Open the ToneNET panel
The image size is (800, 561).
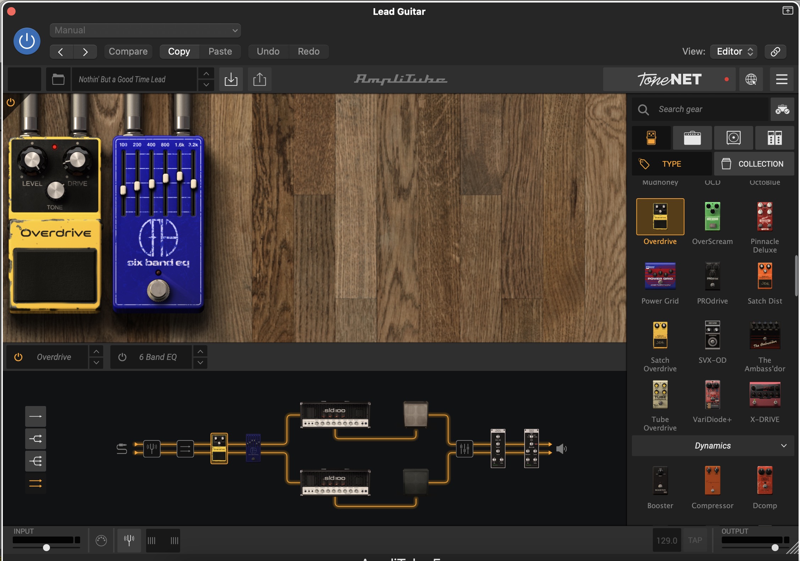670,79
